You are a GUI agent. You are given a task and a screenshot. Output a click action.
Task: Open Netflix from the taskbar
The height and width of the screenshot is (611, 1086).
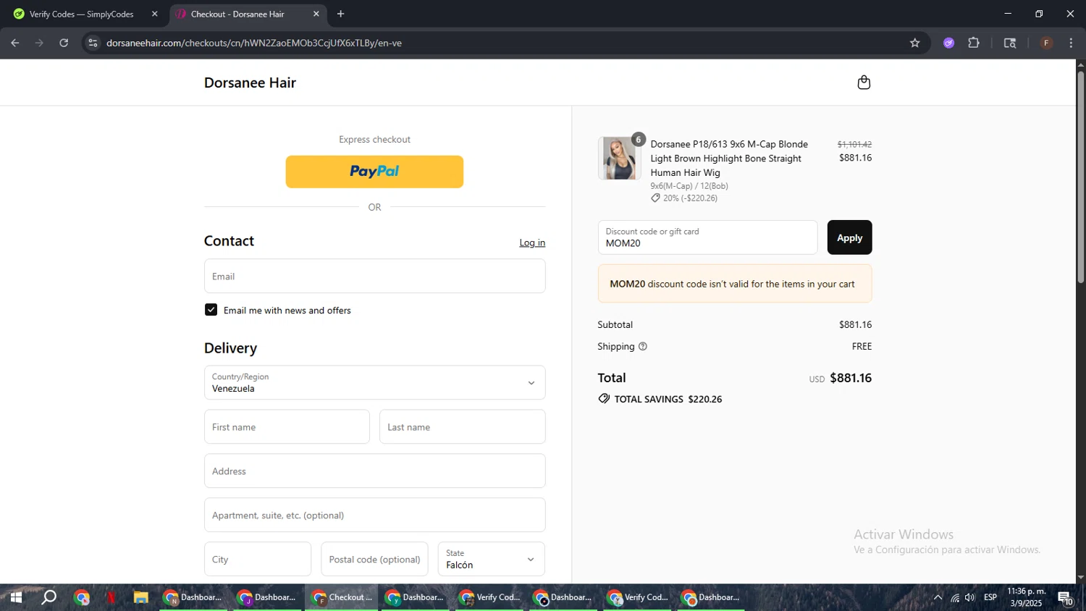pos(111,597)
